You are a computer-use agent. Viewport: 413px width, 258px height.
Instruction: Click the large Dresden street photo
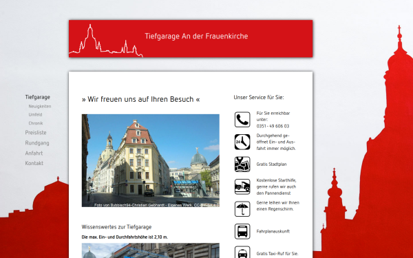(150, 160)
